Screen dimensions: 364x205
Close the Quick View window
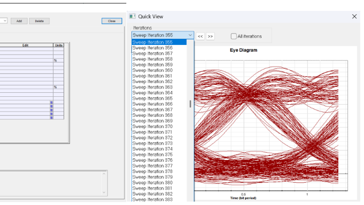[354, 17]
